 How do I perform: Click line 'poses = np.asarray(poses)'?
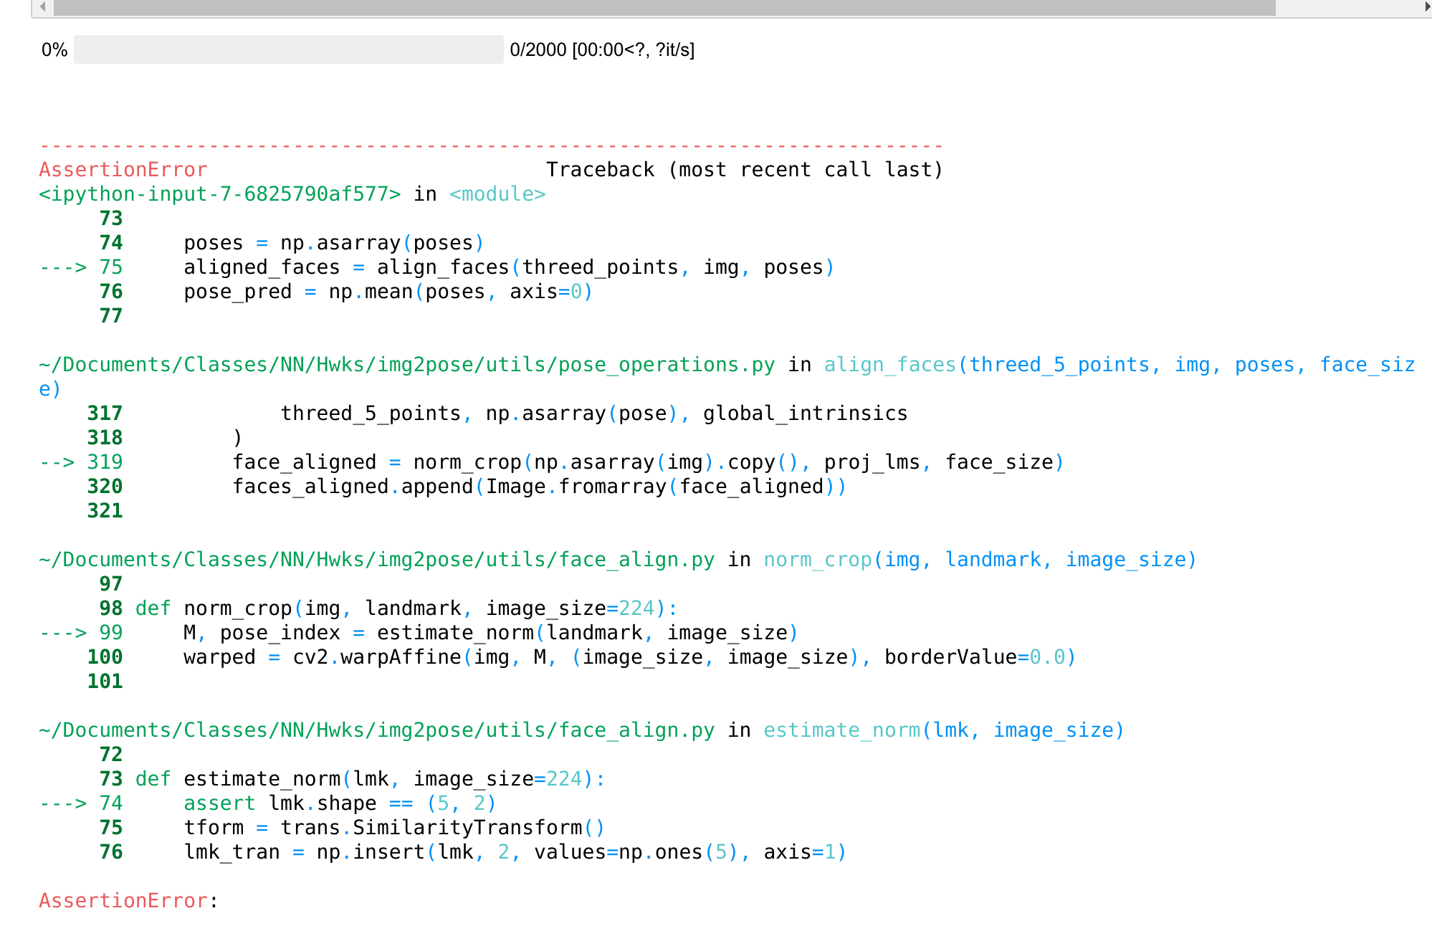pyautogui.click(x=334, y=243)
